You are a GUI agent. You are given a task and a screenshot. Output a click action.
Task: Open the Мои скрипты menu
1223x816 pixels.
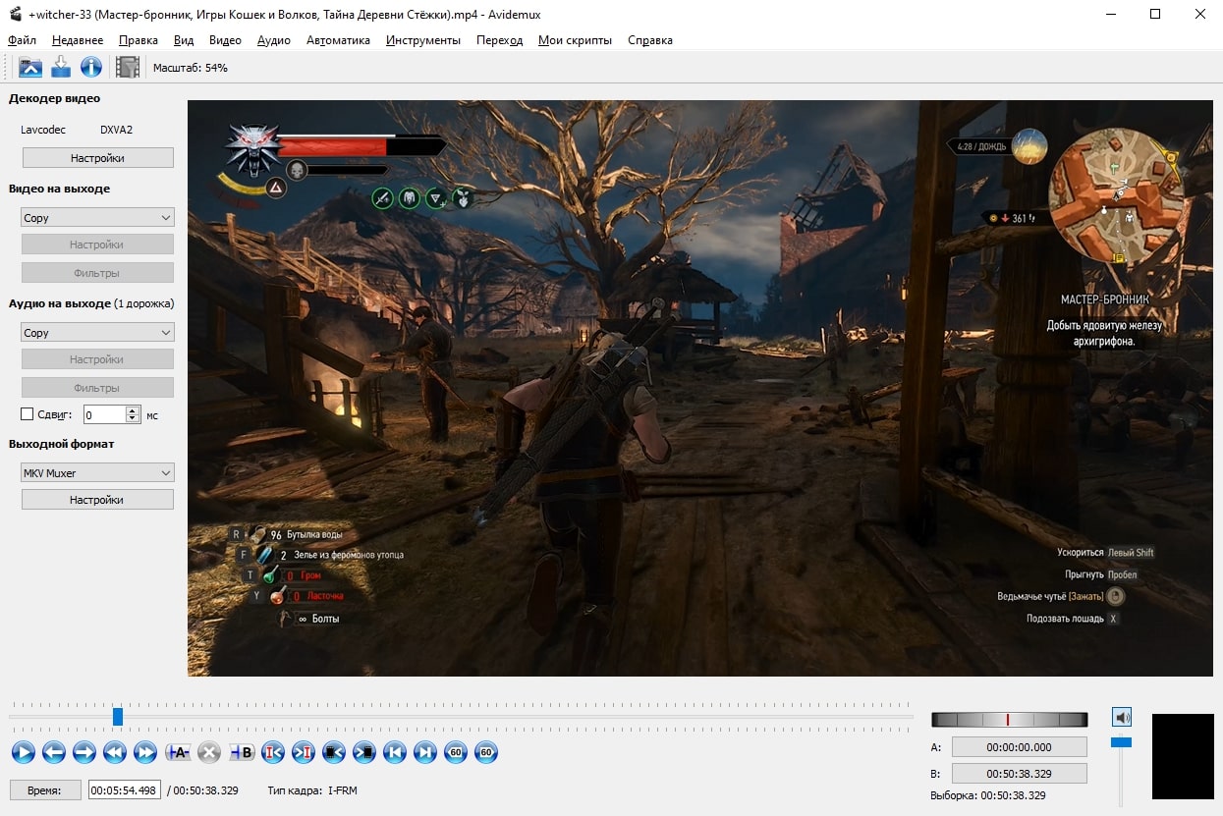pyautogui.click(x=575, y=40)
